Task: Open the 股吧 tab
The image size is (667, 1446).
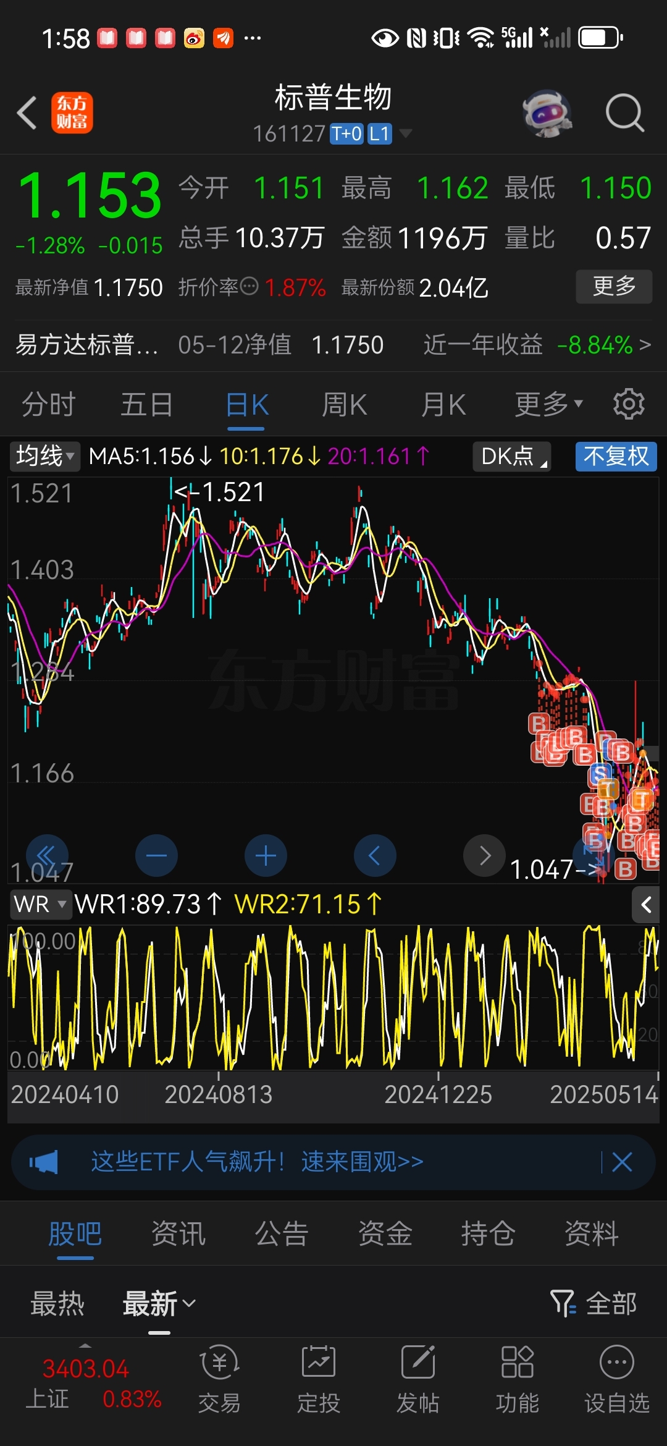Action: tap(75, 1234)
